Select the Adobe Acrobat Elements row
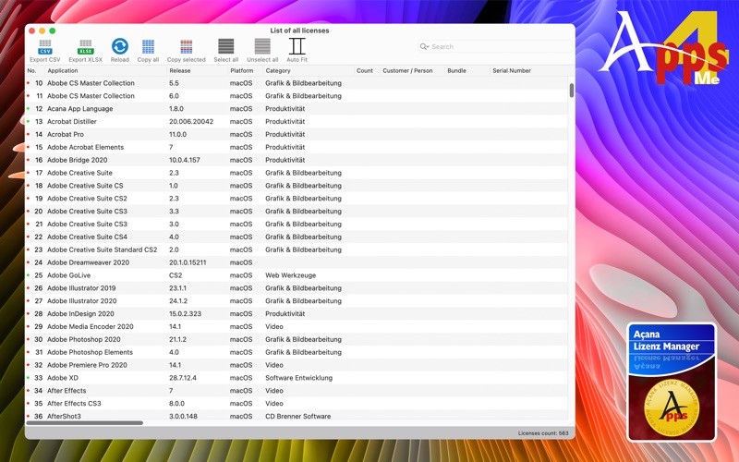739x462 pixels. coord(297,147)
